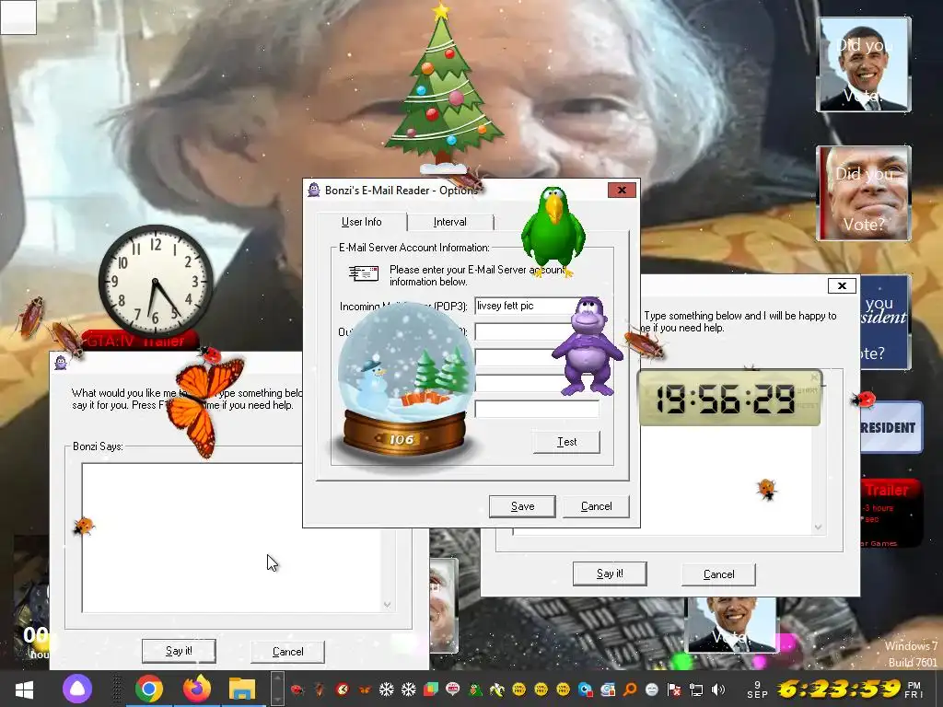
Task: Click Say it! in the right-side dialog
Action: coord(610,574)
